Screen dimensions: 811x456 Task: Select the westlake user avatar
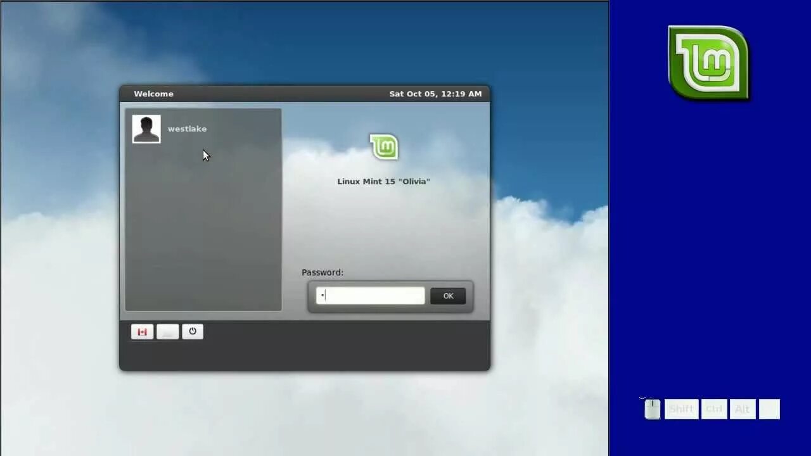click(146, 129)
